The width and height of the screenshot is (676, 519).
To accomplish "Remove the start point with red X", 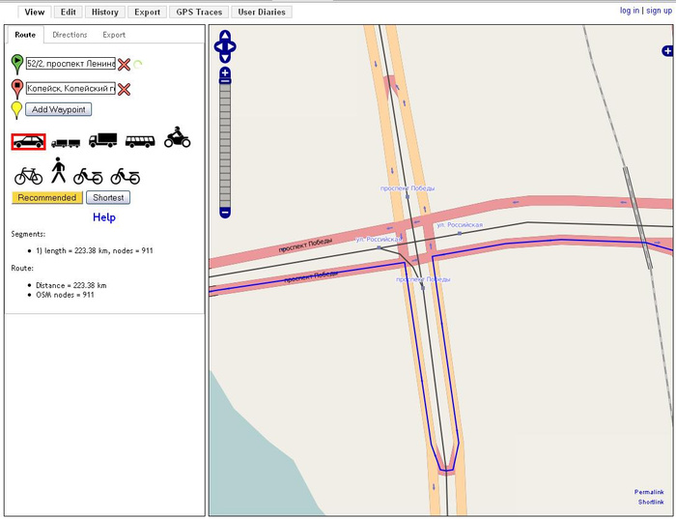I will click(x=124, y=64).
